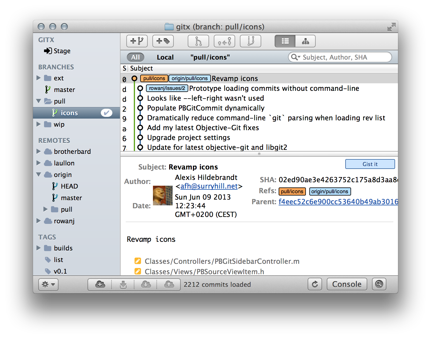Collapse the origin remote
Viewport: 431px width, 339px height.
(x=39, y=175)
